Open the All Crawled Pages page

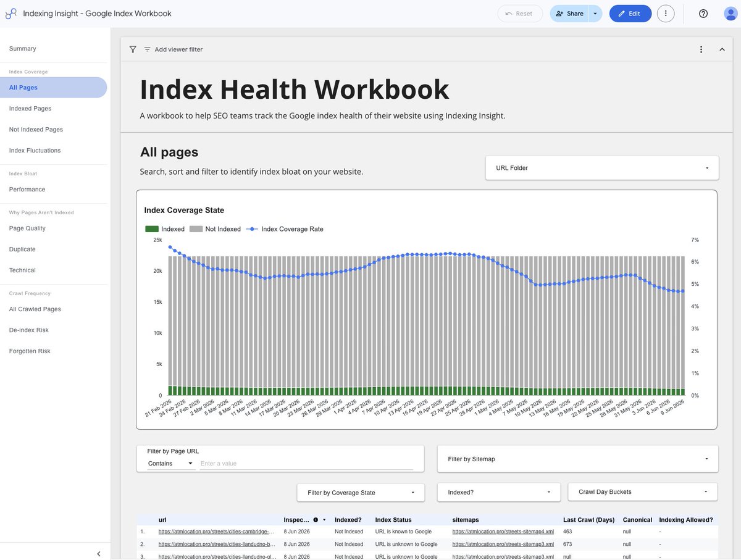point(35,309)
